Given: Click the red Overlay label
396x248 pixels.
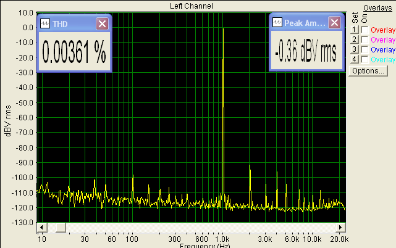Looking at the screenshot, I should [x=383, y=30].
